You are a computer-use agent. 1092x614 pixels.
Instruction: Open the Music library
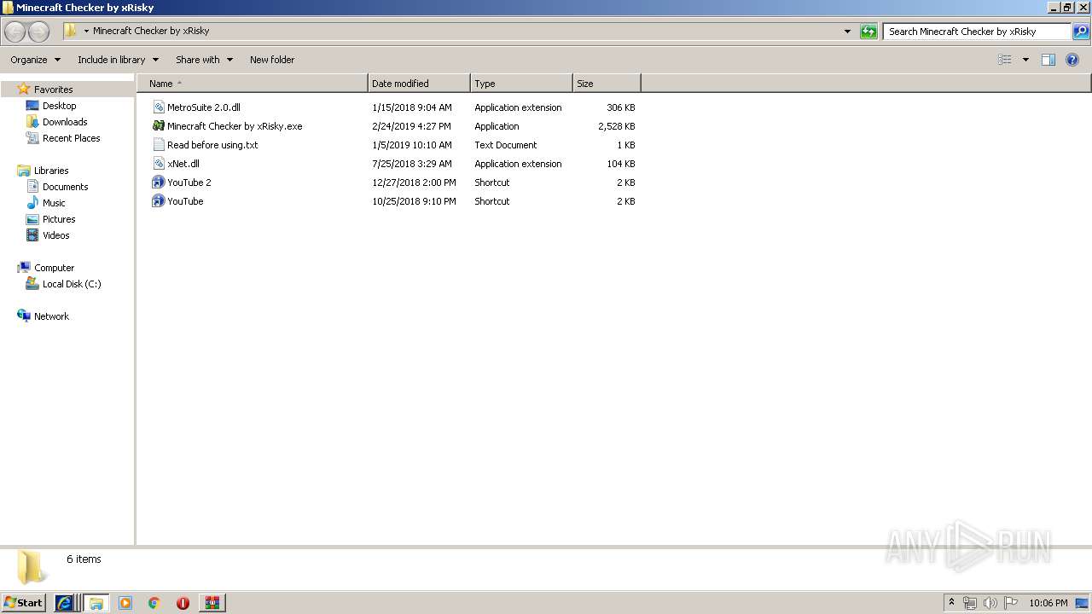click(54, 203)
